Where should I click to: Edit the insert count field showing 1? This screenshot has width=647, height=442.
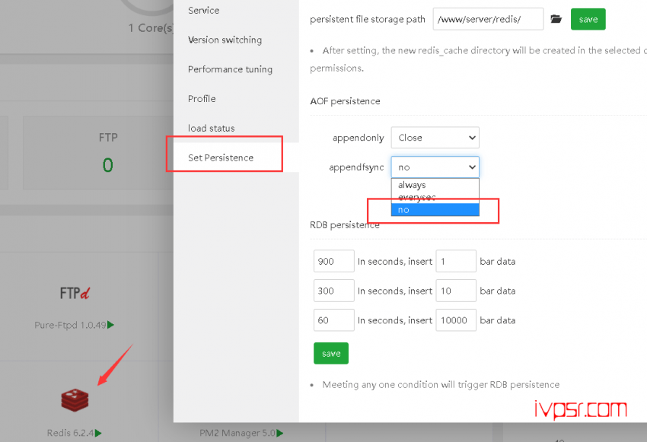coord(455,261)
